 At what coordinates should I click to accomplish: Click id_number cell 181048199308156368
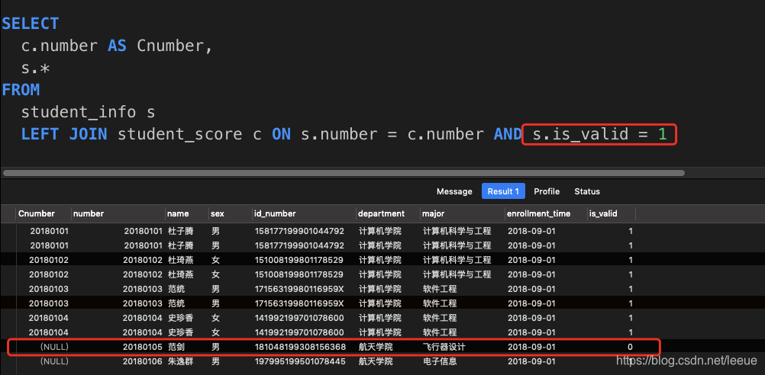pos(300,348)
